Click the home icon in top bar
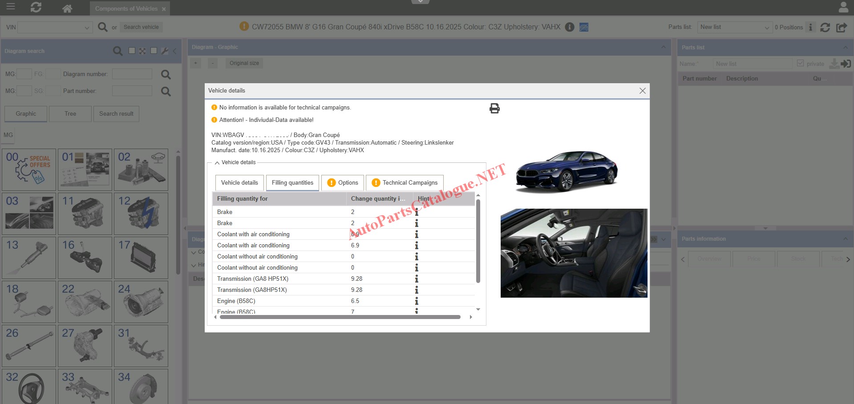 (67, 8)
